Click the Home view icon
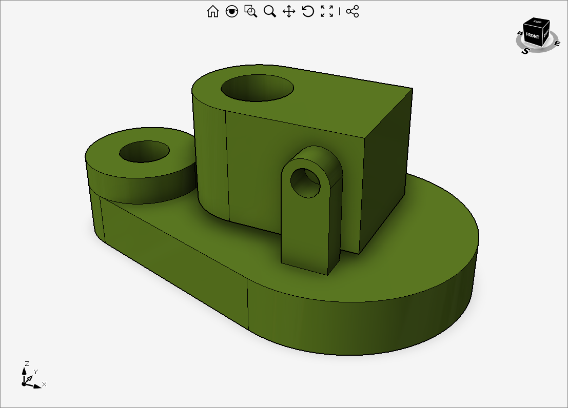568x408 pixels. (x=212, y=11)
